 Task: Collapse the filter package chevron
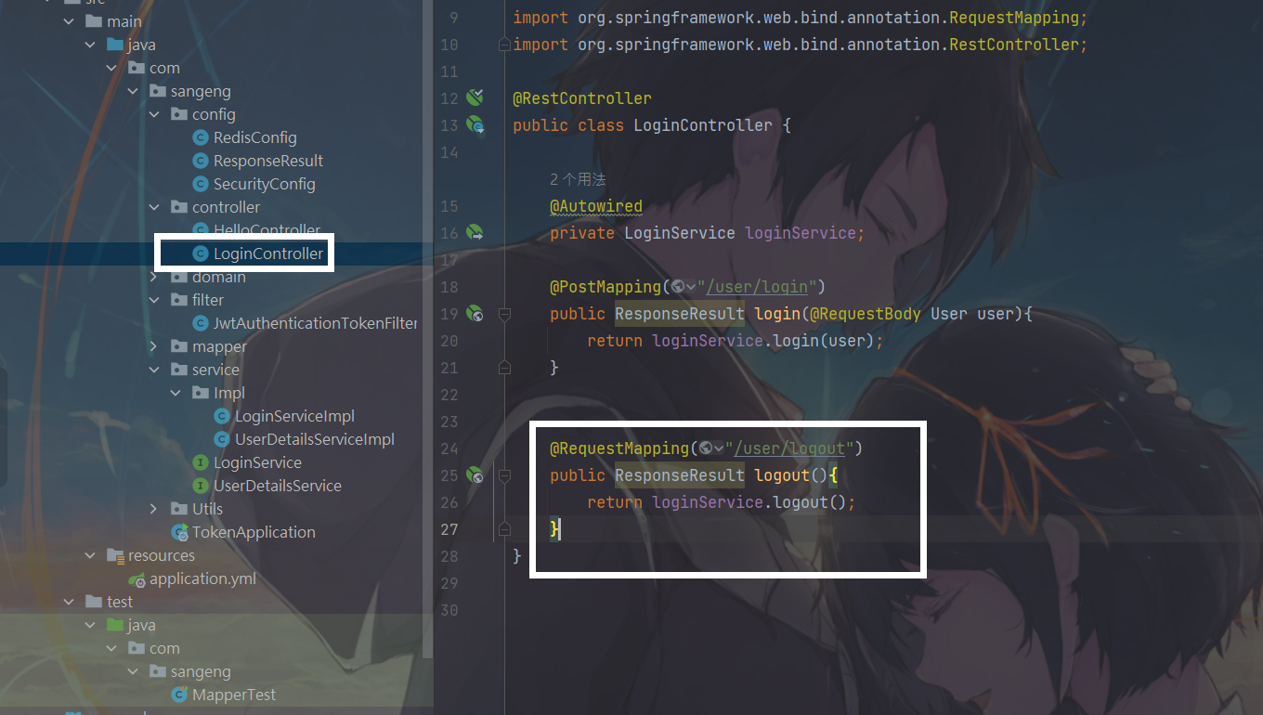[154, 300]
